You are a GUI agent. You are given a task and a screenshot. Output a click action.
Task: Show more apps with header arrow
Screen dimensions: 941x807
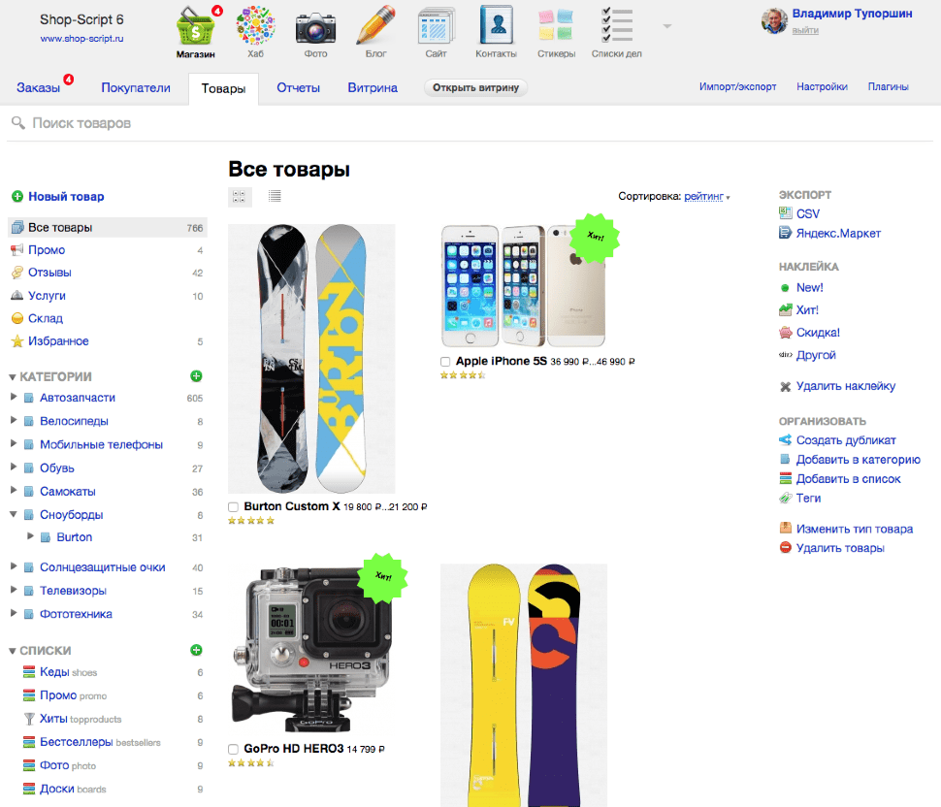click(666, 26)
